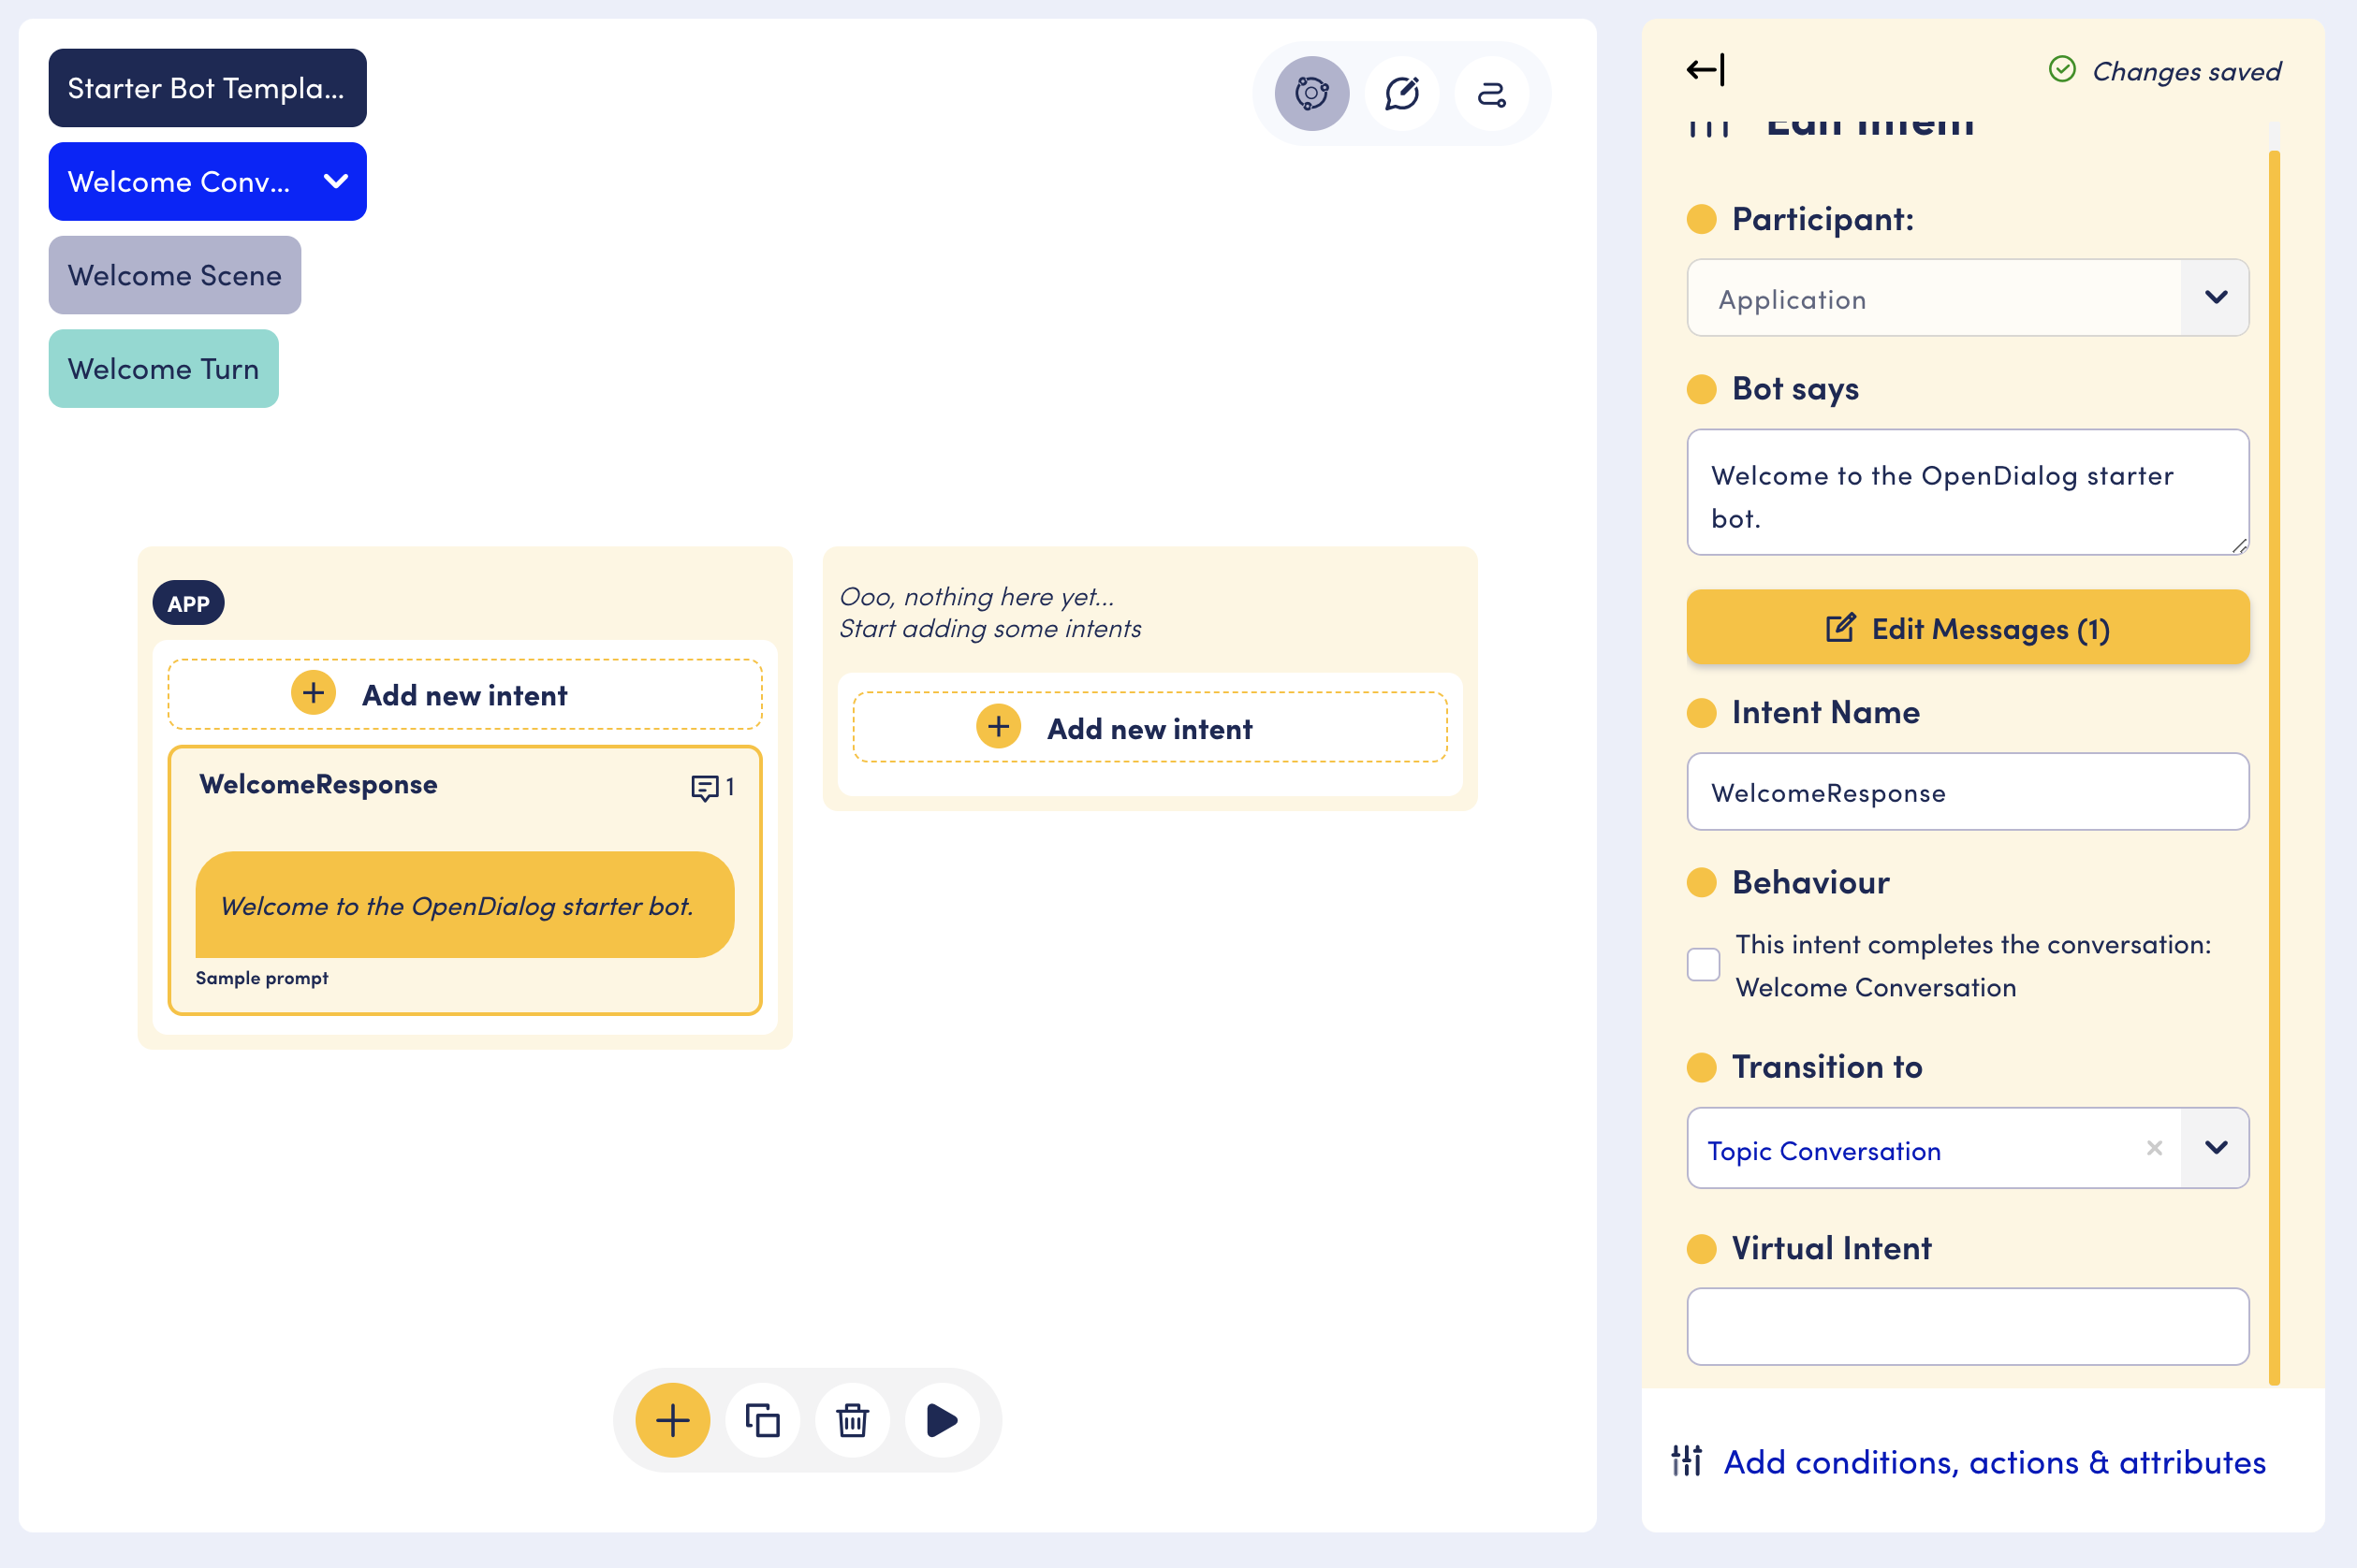Expand the Participant Application dropdown

click(x=2216, y=298)
